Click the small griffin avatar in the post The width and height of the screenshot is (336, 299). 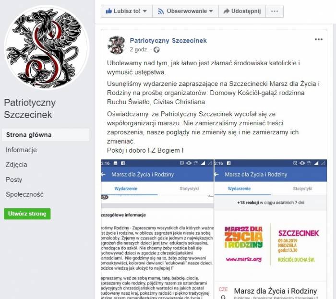pyautogui.click(x=116, y=45)
